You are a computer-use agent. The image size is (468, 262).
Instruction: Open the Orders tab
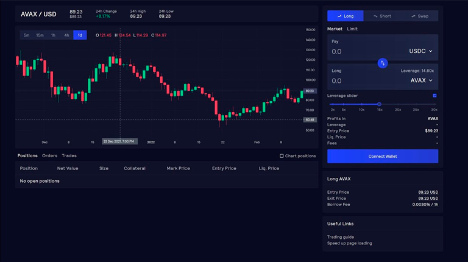click(x=49, y=156)
